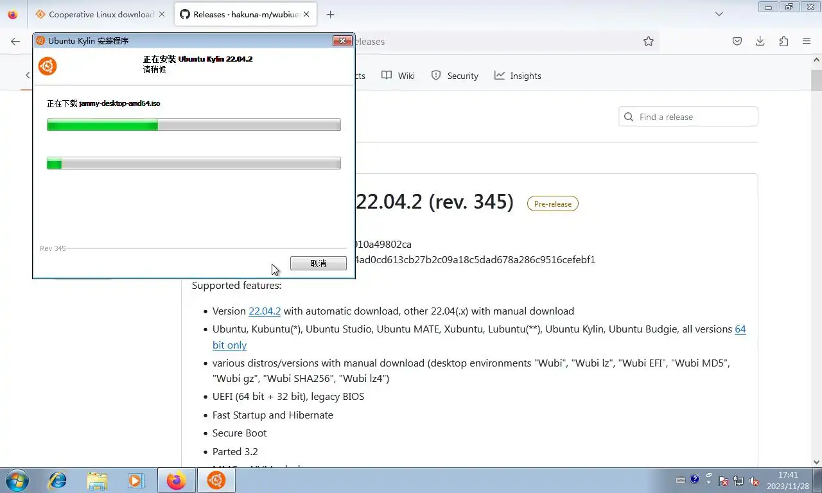This screenshot has width=822, height=493.
Task: Open the Pocket save icon
Action: (737, 41)
